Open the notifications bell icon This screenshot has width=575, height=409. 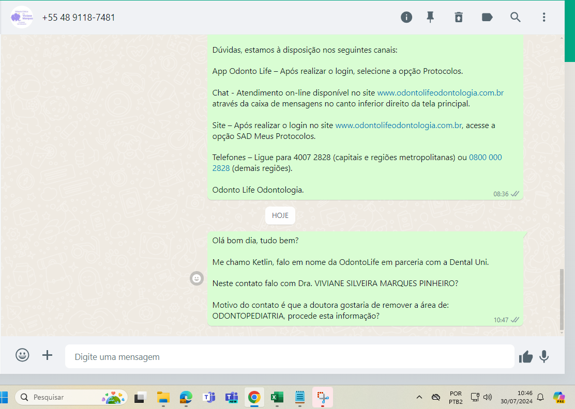[540, 397]
